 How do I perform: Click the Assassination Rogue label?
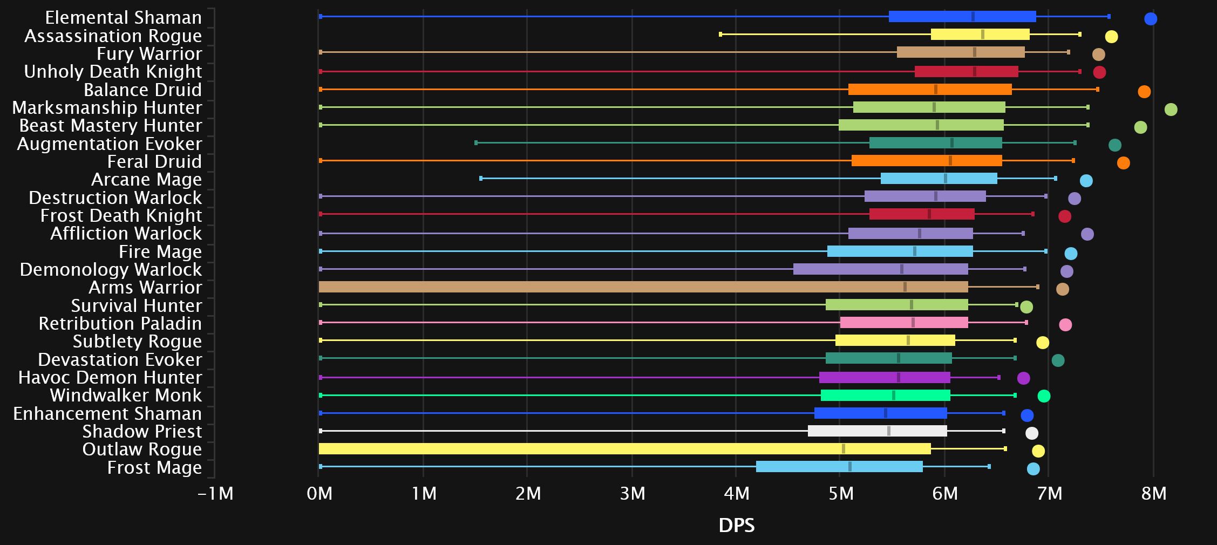113,36
